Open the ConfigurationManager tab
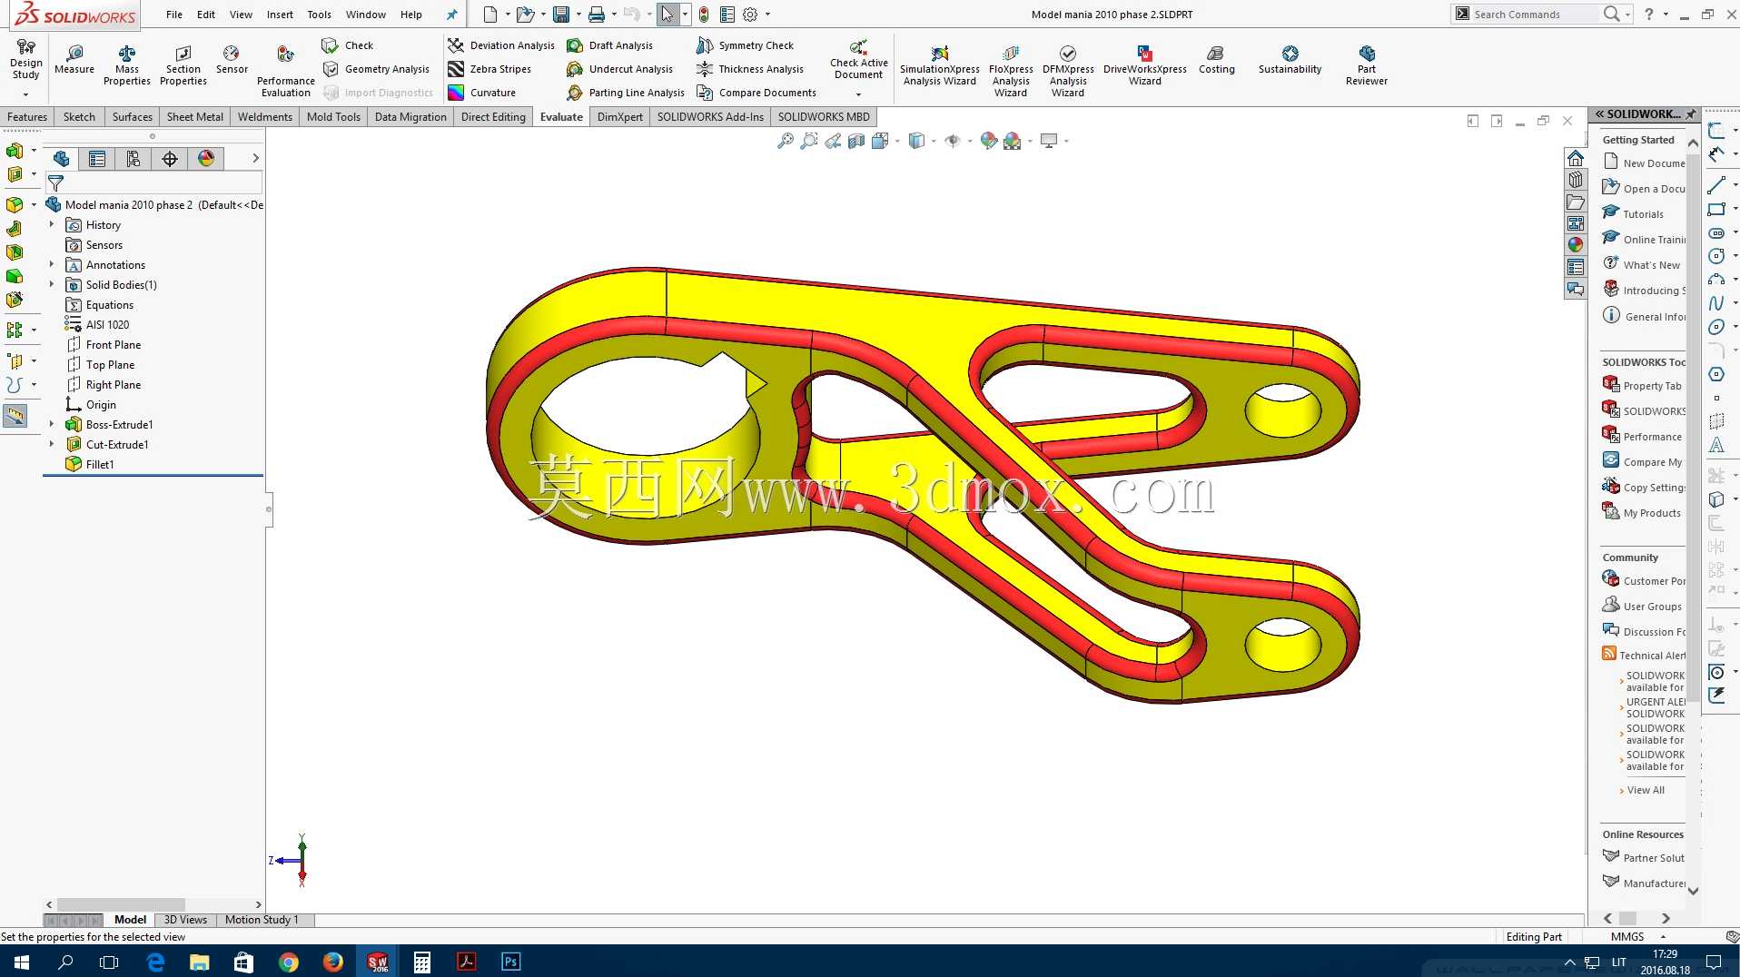The height and width of the screenshot is (977, 1740). (133, 159)
